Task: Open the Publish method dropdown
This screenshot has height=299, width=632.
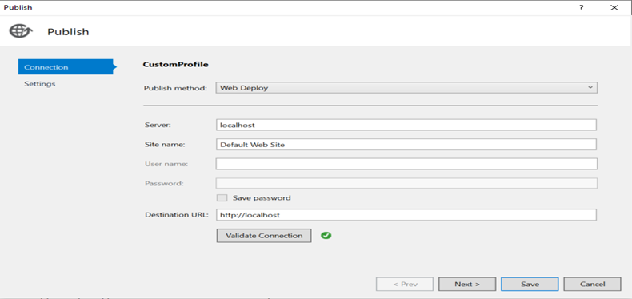Action: point(406,87)
